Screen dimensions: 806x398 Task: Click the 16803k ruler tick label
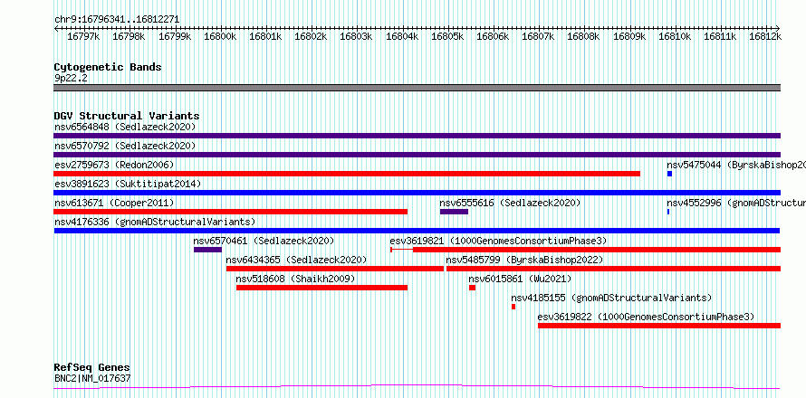click(x=356, y=37)
